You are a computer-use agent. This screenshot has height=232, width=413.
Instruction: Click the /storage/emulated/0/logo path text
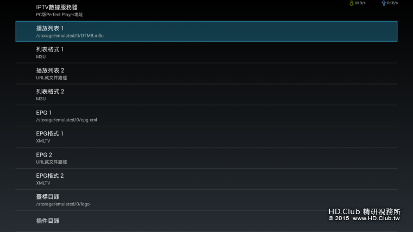click(62, 204)
